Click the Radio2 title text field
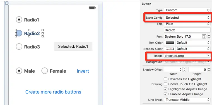 click(187, 30)
